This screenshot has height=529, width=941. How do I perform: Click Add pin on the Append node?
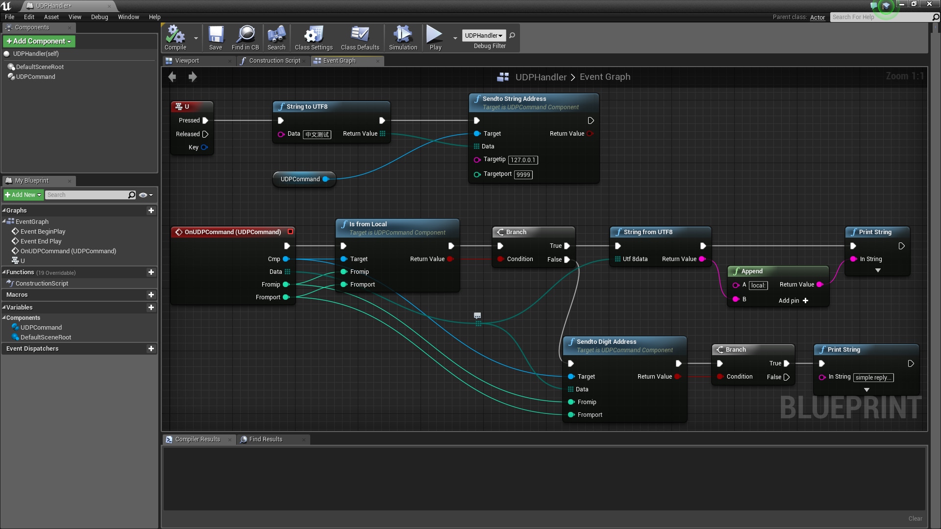point(793,301)
